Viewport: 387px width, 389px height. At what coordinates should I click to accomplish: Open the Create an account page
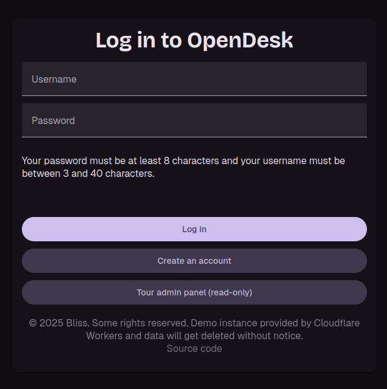point(194,261)
